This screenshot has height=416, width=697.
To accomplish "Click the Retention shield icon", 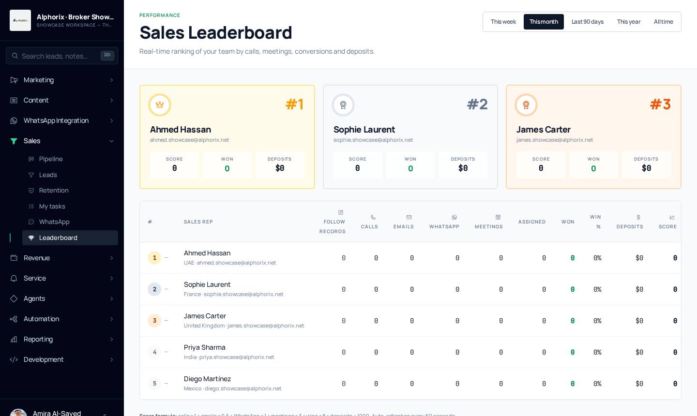I will coord(31,191).
